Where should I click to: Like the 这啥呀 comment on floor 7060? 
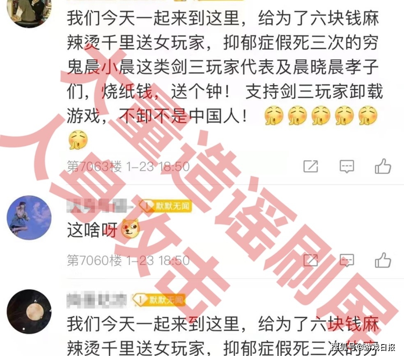pyautogui.click(x=383, y=260)
